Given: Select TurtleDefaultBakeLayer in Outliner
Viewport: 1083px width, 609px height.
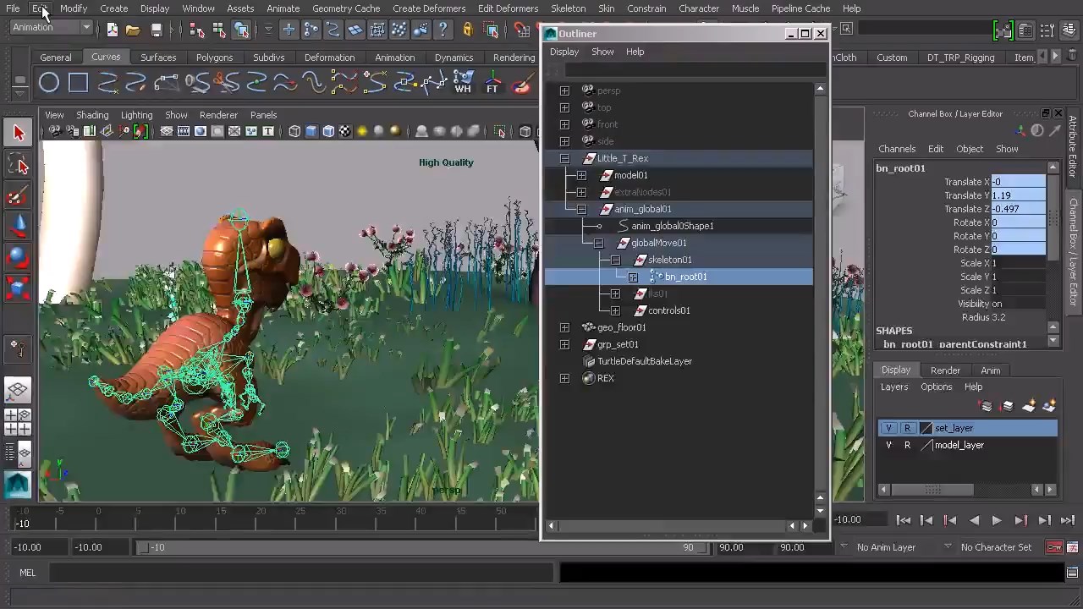Looking at the screenshot, I should pyautogui.click(x=644, y=361).
